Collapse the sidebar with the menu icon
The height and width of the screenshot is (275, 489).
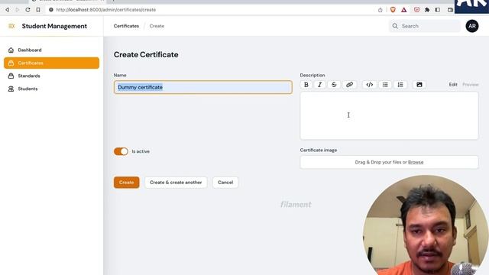click(x=11, y=26)
